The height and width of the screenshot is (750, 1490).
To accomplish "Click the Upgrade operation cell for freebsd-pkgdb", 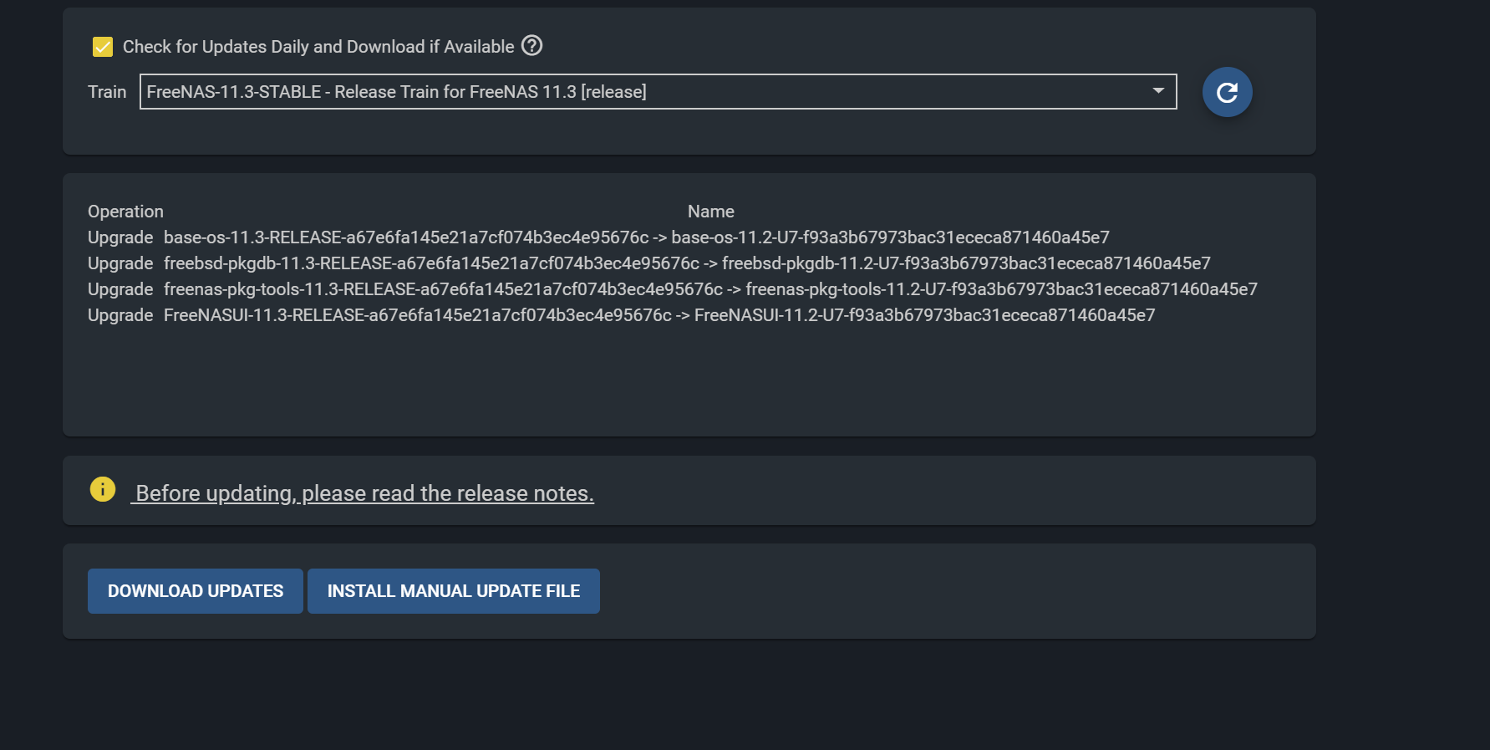I will coord(120,263).
